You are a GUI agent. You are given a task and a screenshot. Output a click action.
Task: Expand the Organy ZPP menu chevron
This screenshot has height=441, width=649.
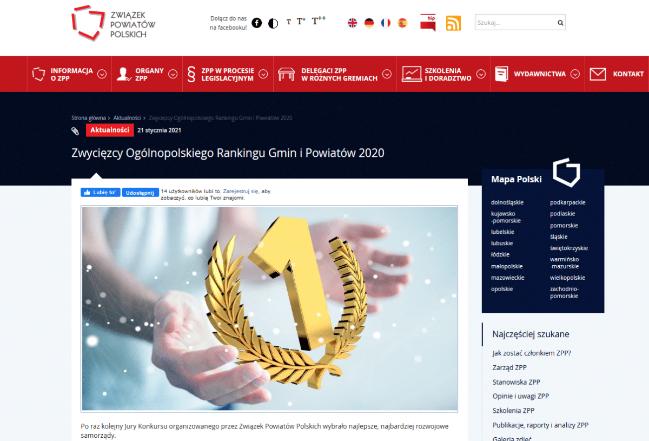[173, 74]
